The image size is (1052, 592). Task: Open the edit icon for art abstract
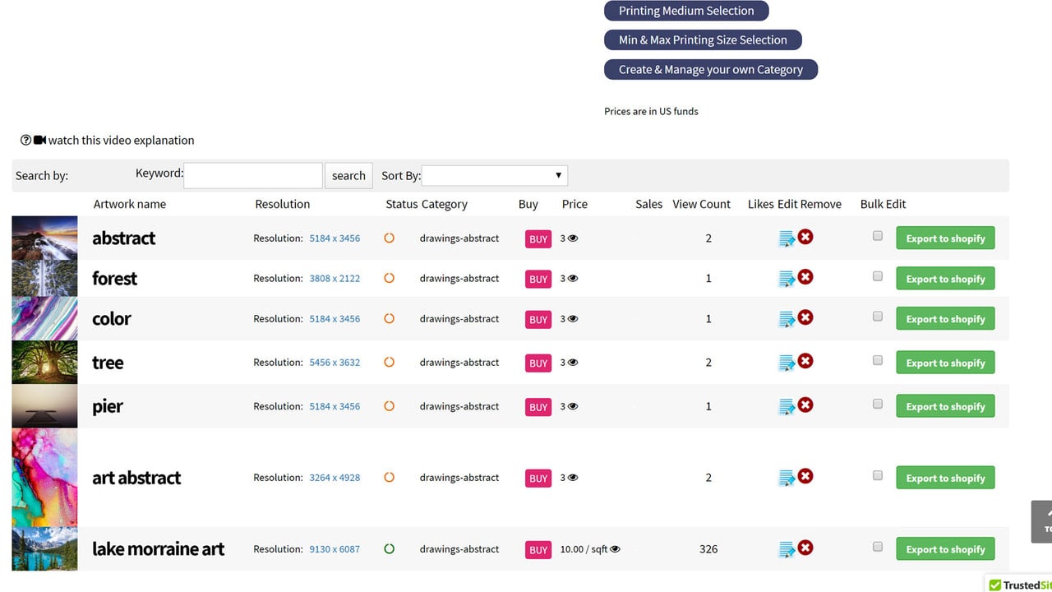(787, 478)
